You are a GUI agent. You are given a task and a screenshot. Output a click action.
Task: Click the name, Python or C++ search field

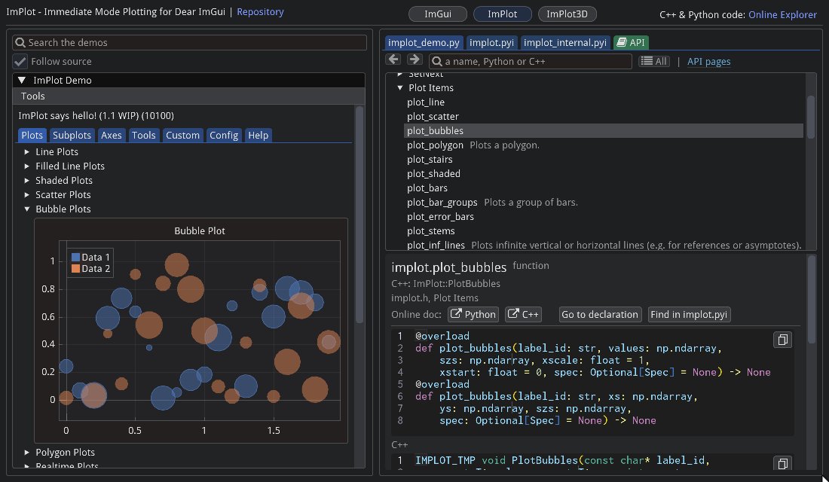click(x=531, y=61)
